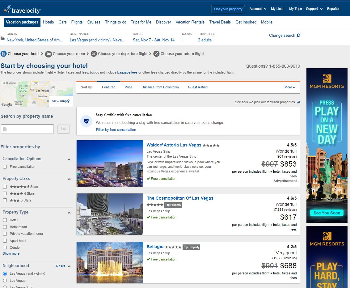Open The Cosmopolitan Of Las Vegas listing

pyautogui.click(x=180, y=198)
